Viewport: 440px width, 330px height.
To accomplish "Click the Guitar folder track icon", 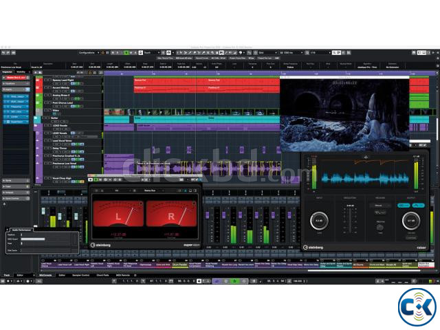I will [x=36, y=119].
